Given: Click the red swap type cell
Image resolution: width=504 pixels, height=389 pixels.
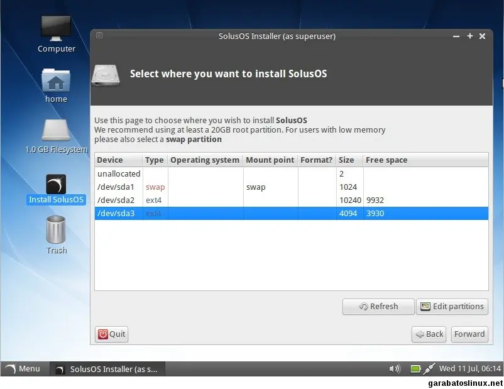Looking at the screenshot, I should tap(155, 187).
